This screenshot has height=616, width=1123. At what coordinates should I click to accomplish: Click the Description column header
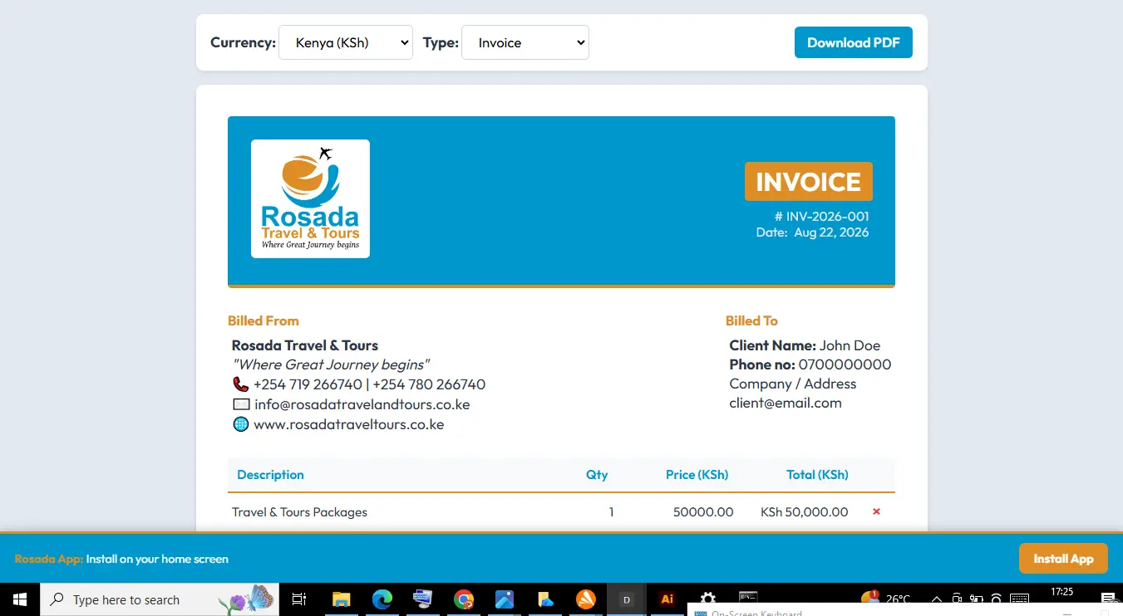pos(270,475)
